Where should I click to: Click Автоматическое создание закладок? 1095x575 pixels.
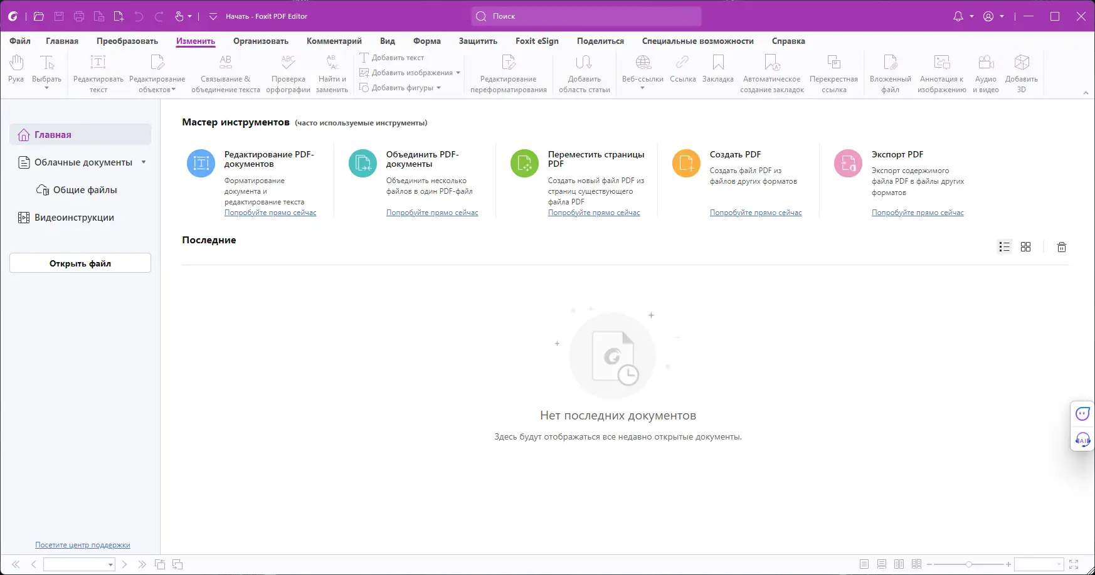coord(772,73)
